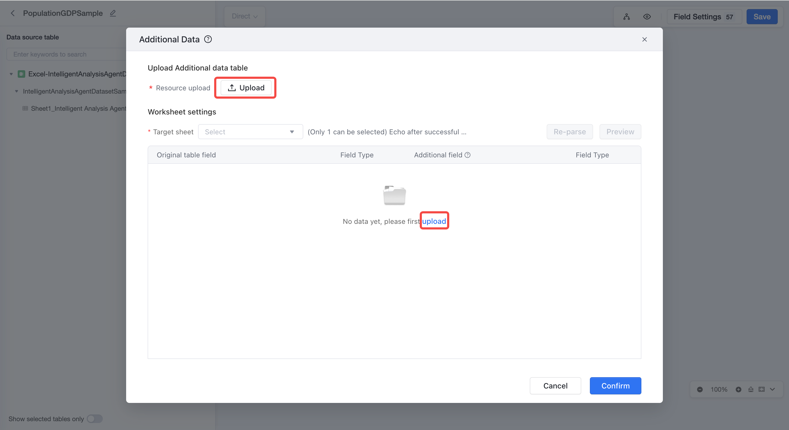
Task: Click the Additional field info icon
Action: coord(467,155)
